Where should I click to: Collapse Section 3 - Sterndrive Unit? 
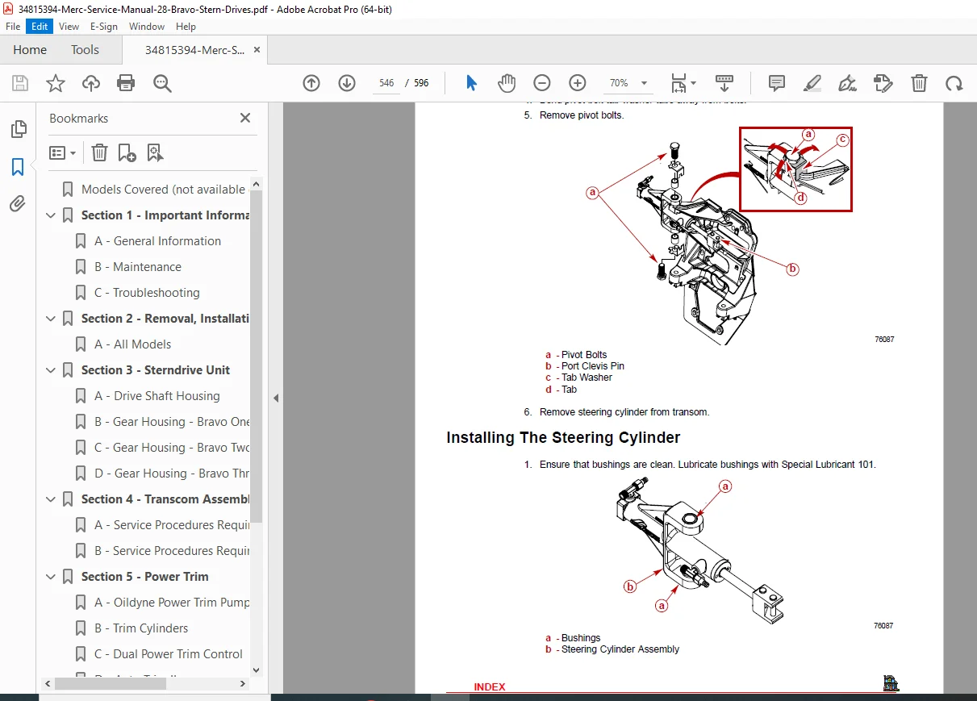click(x=51, y=370)
